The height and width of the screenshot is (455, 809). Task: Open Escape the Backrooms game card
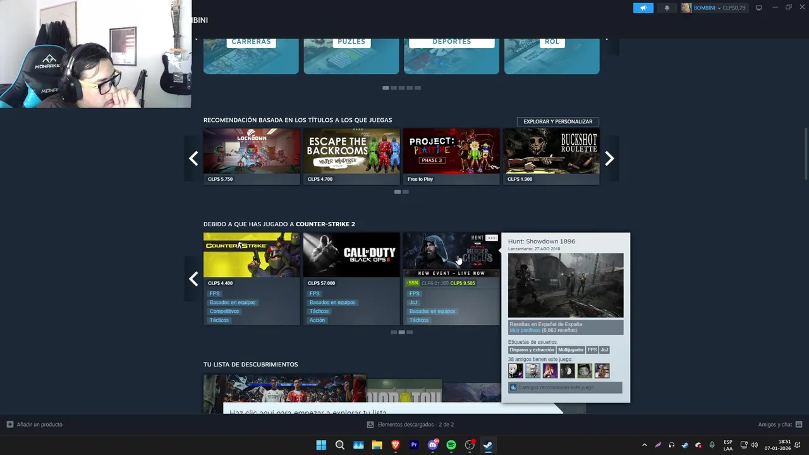click(x=351, y=156)
